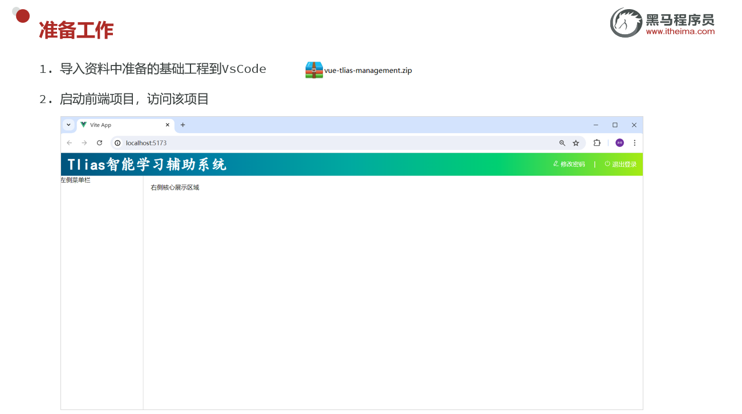Click the browser back arrow

[69, 143]
